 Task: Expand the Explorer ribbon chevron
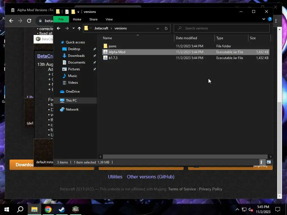pos(263,19)
